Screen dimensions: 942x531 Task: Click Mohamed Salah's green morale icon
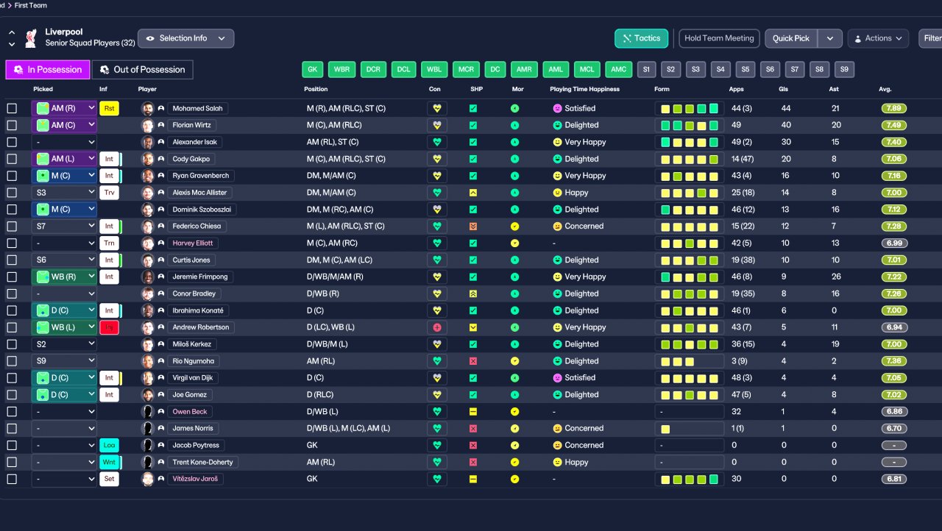pos(515,108)
